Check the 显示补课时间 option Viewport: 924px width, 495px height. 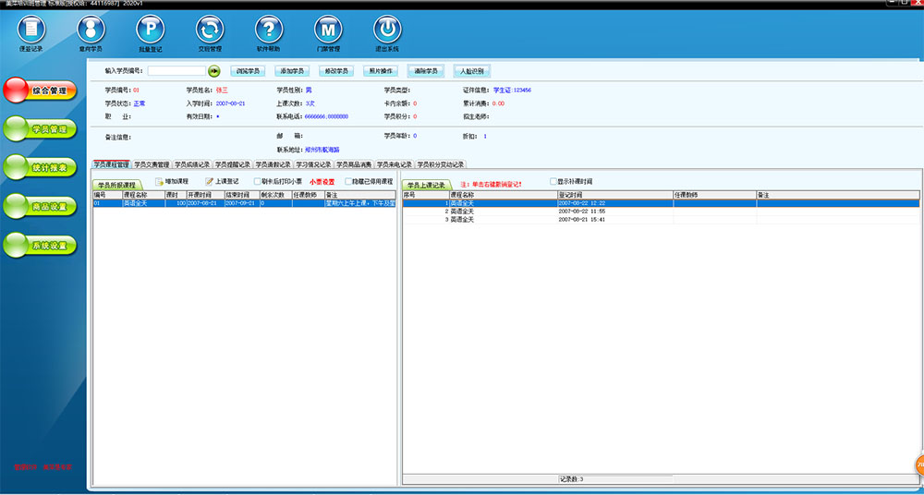(554, 182)
